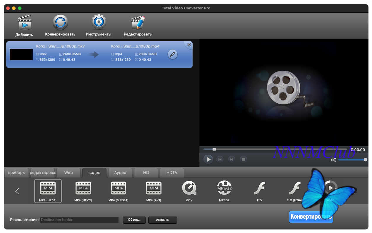Click the pencil edit icon on file row
Screen dimensions: 372x233
coord(173,54)
